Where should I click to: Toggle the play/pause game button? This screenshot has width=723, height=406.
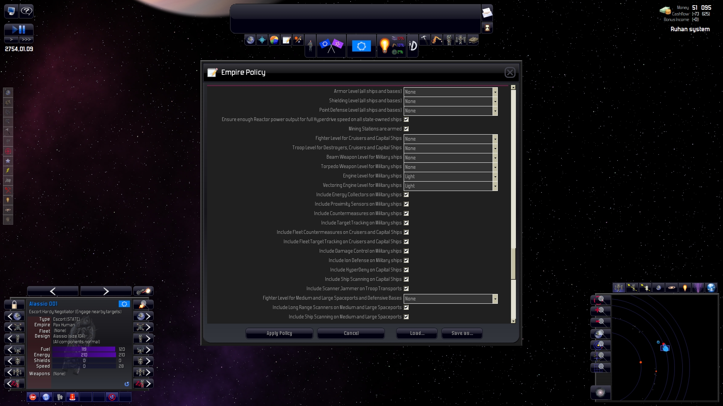click(18, 29)
